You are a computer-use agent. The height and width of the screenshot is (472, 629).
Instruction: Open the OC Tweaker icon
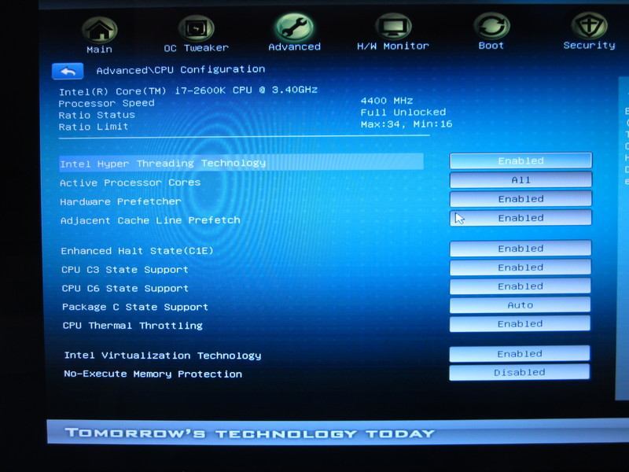(x=196, y=28)
